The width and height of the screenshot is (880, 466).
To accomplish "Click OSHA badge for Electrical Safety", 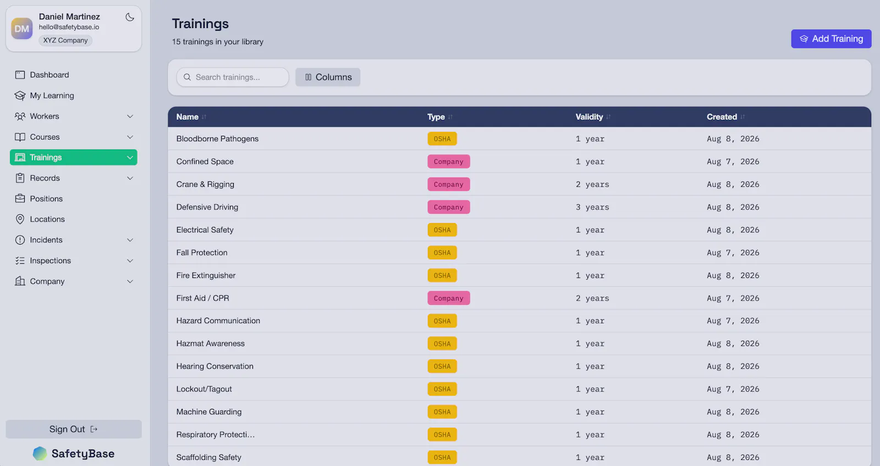I will (x=442, y=230).
